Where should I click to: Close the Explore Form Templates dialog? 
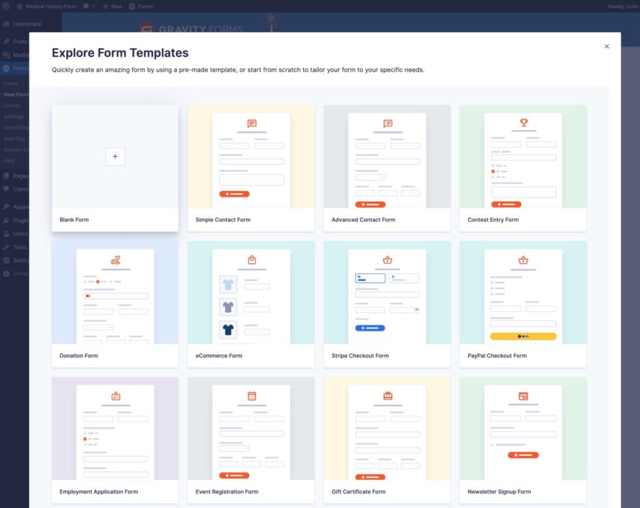[606, 46]
